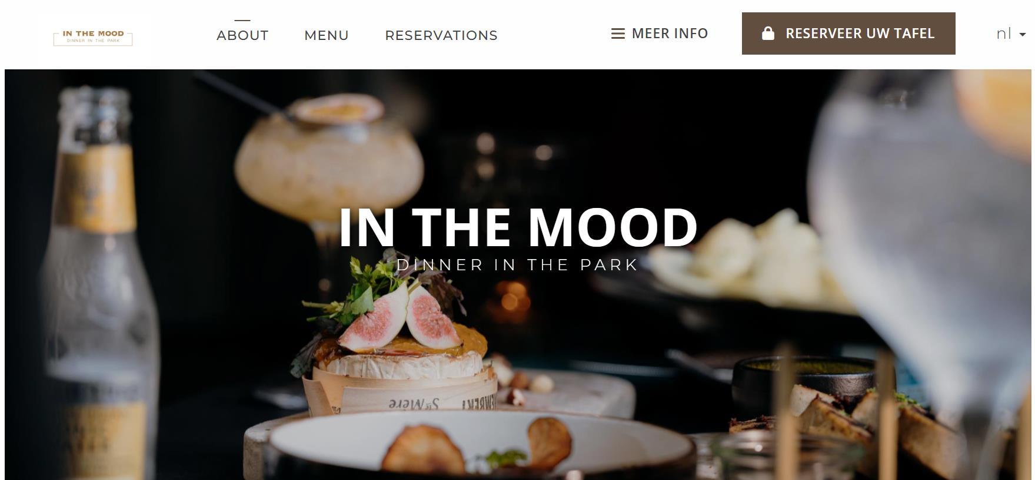Screen dimensions: 1035x480
Task: Select the nl language label
Action: 1003,33
